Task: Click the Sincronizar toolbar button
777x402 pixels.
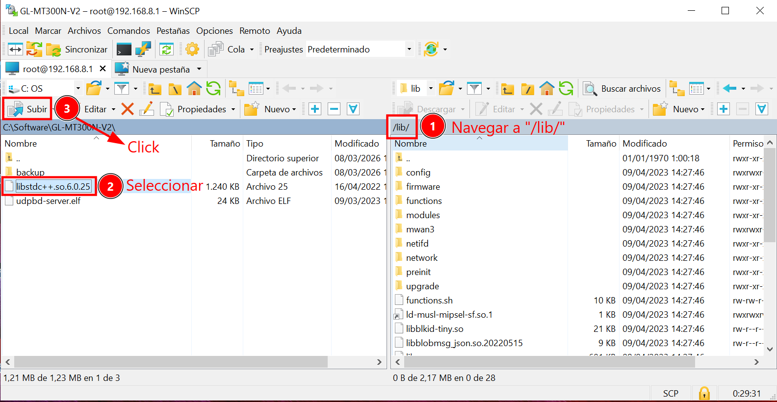Action: coord(77,50)
